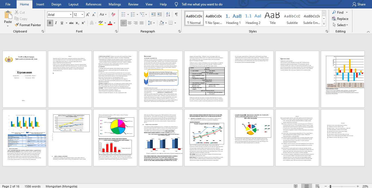Toggle Italic formatting
Viewport: 372px width, 188px height.
click(56, 23)
